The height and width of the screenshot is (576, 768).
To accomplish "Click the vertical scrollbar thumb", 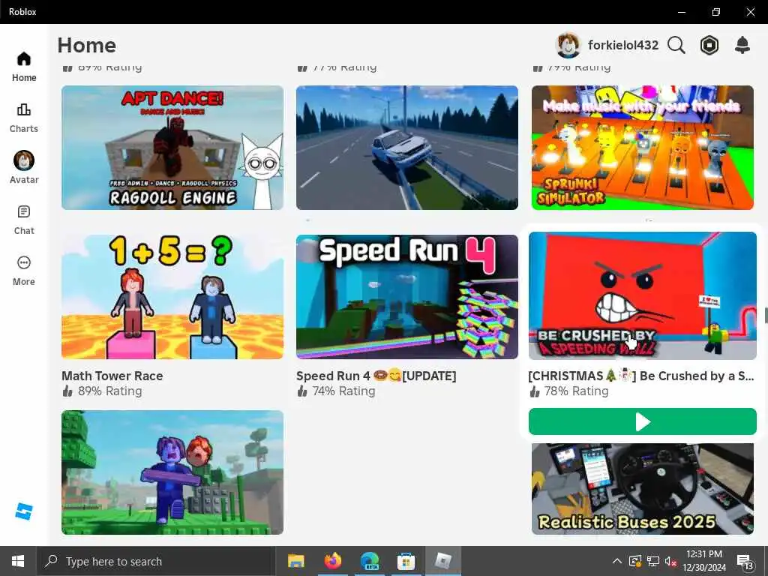I will (766, 316).
